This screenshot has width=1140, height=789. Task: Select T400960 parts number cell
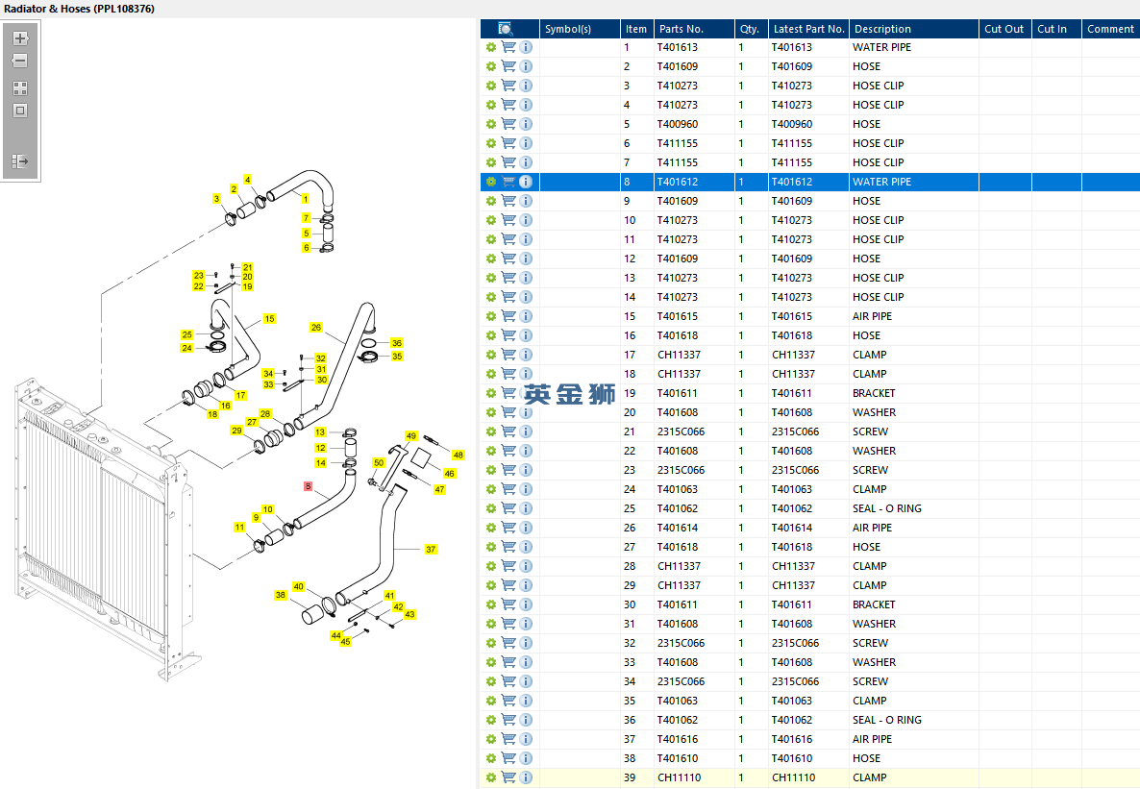coord(677,124)
